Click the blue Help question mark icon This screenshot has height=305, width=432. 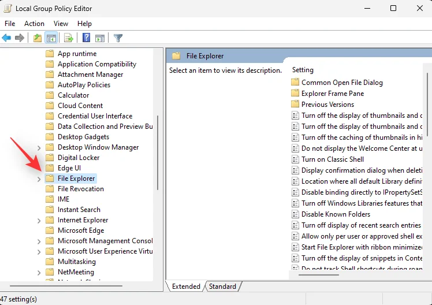[86, 38]
